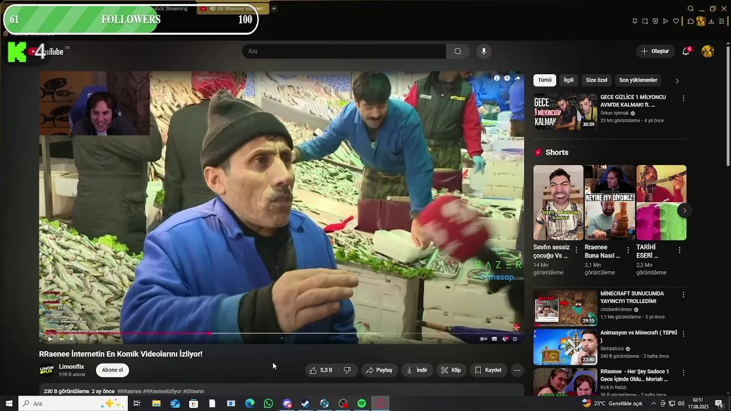Enter fullscreen from the player controls
Viewport: 731px width, 411px height.
pyautogui.click(x=515, y=339)
